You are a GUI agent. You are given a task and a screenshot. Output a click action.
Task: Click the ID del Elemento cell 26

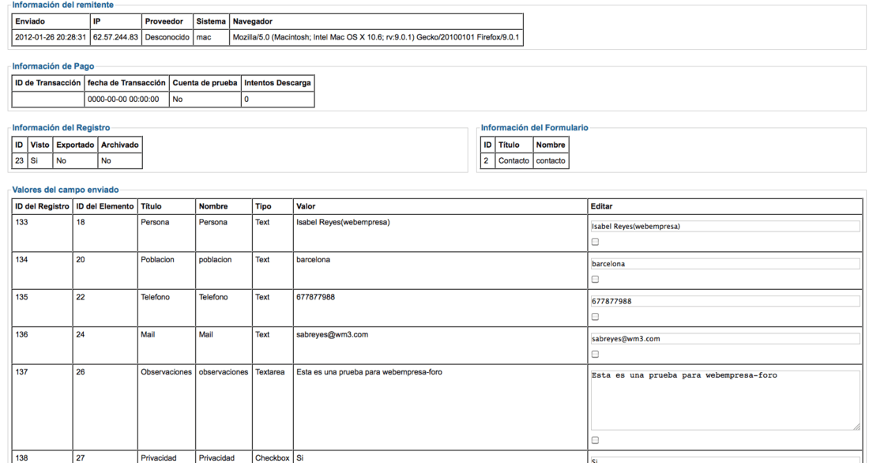(x=81, y=372)
